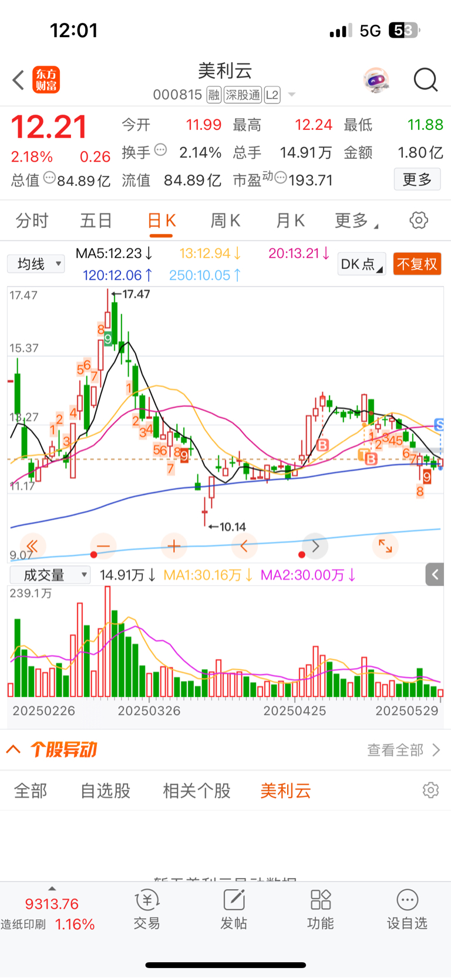Zoom in chart with plus button
The width and height of the screenshot is (451, 978).
click(x=174, y=546)
